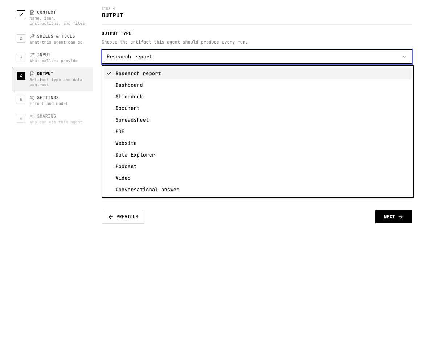Choose Dashboard from output types
The width and height of the screenshot is (421, 345).
[x=257, y=85]
